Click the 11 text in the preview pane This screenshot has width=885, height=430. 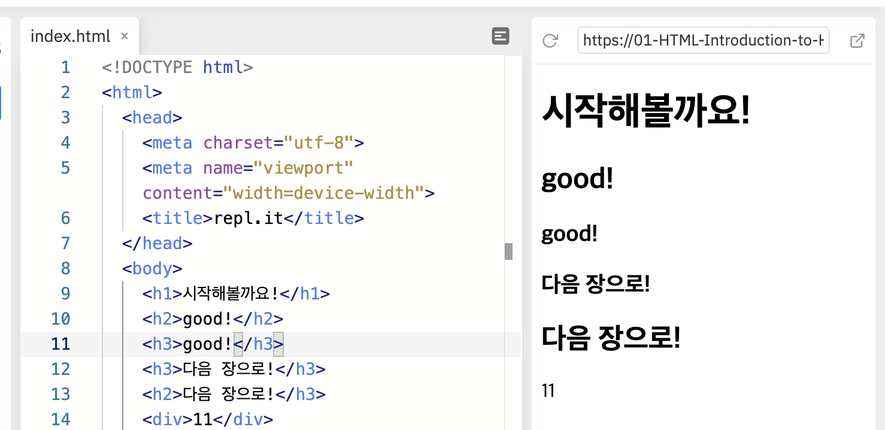click(548, 390)
